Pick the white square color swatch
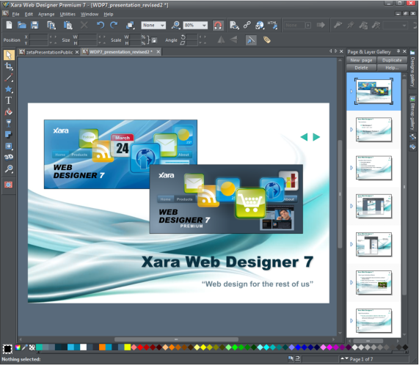Image resolution: width=419 pixels, height=365 pixels. [84, 347]
